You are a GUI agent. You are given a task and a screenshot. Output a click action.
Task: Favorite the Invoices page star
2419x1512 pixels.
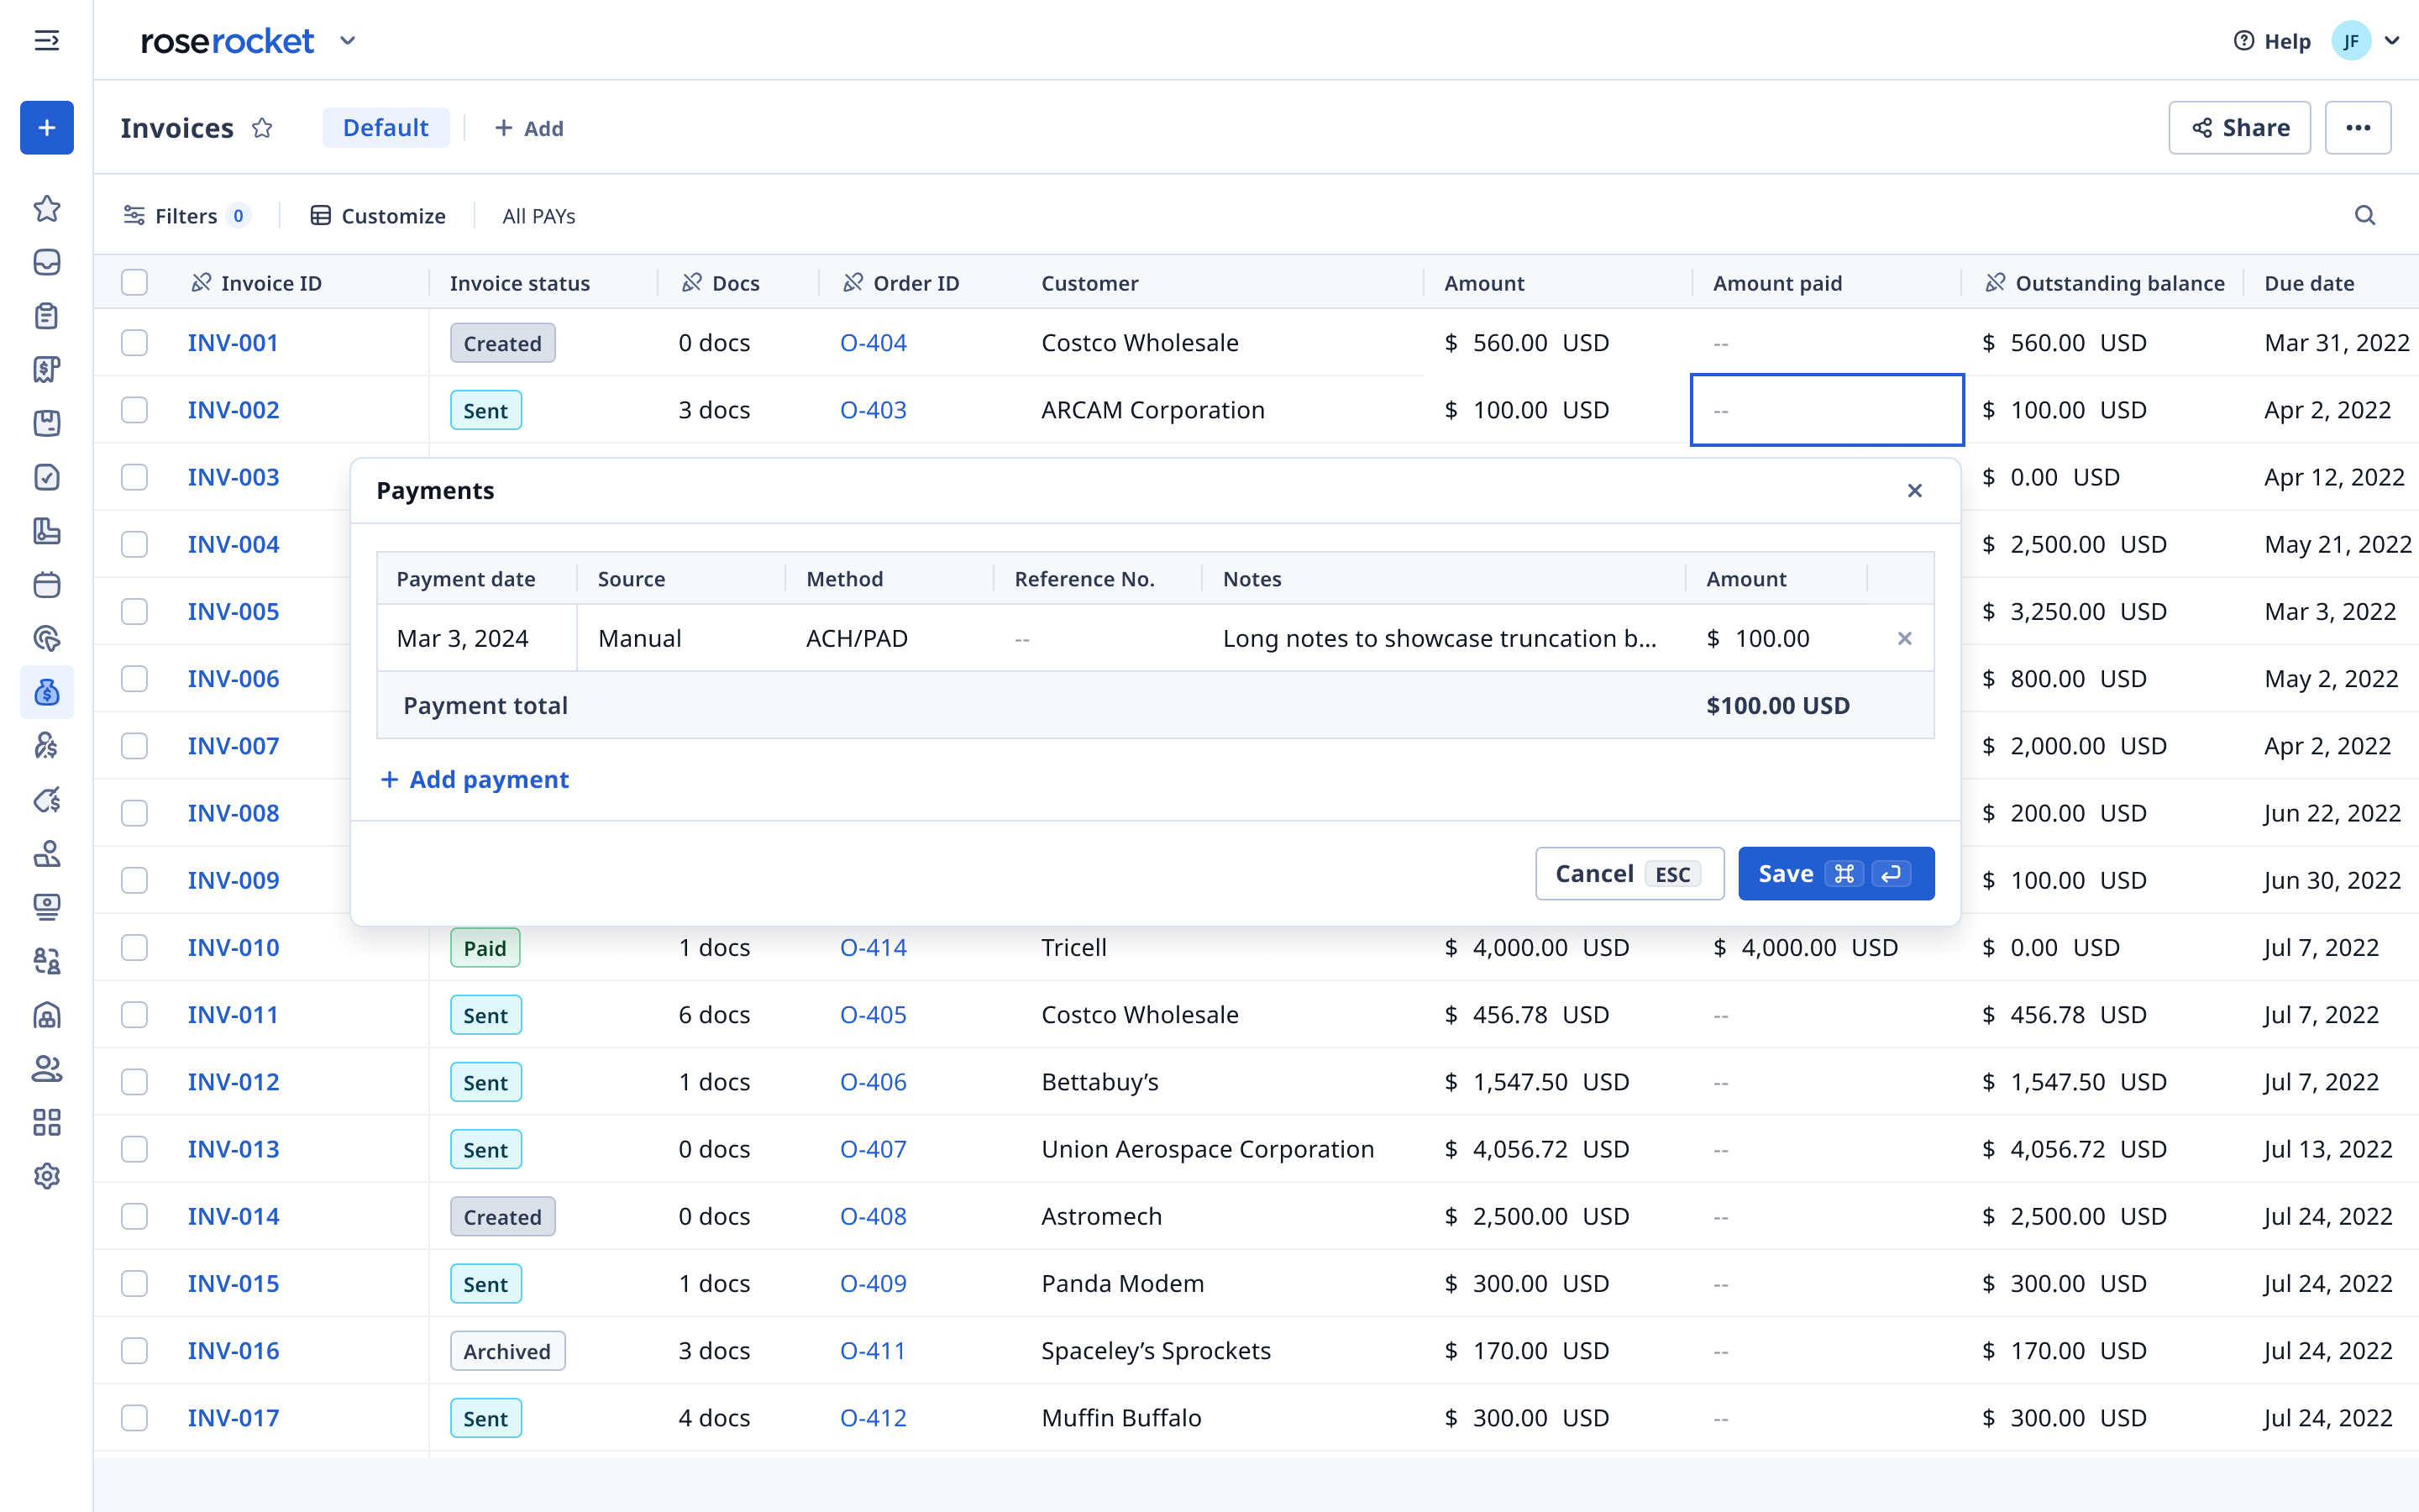click(x=262, y=128)
